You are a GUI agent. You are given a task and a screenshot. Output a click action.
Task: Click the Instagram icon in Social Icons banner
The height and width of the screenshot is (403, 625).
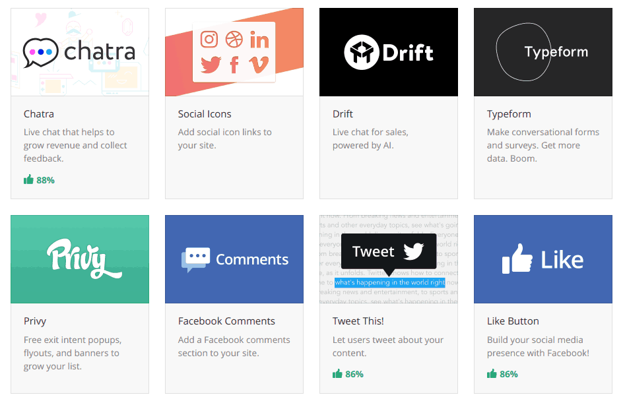(x=209, y=40)
